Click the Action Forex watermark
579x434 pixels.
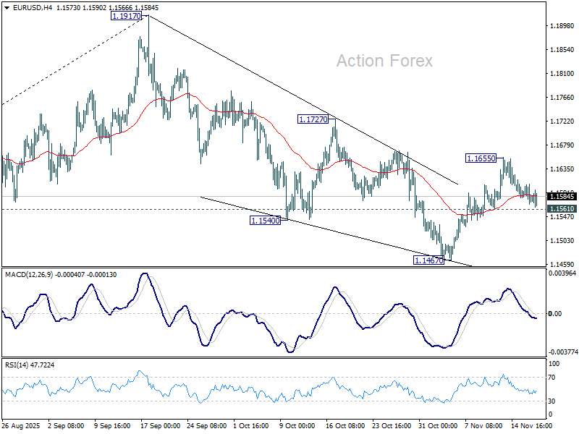point(384,61)
